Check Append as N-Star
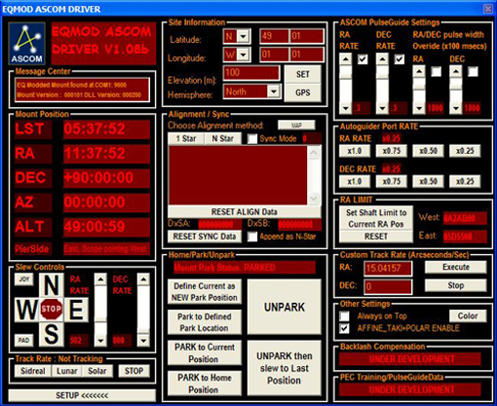Screen dimensions: 497x406 (x=252, y=237)
